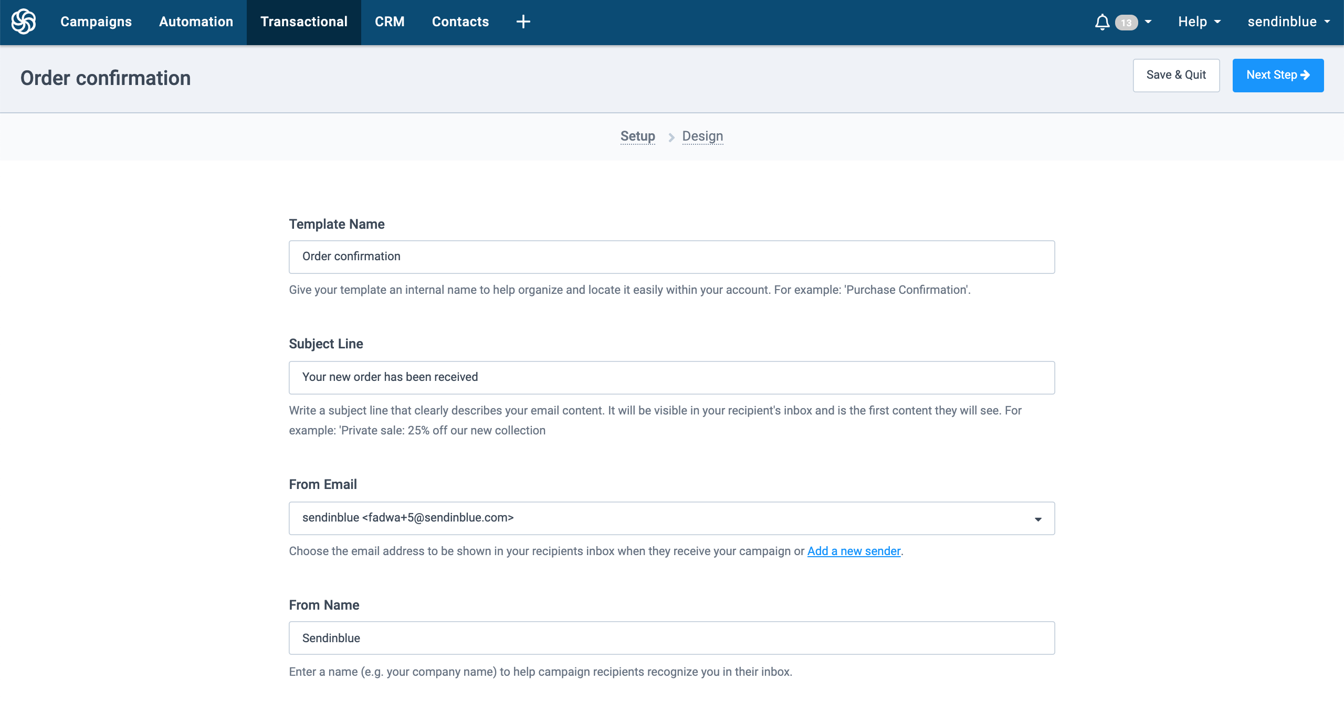
Task: Click the 'Purchase Confirmation' help text
Action: point(629,290)
